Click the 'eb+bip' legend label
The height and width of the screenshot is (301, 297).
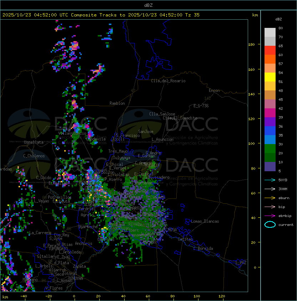click(285, 216)
